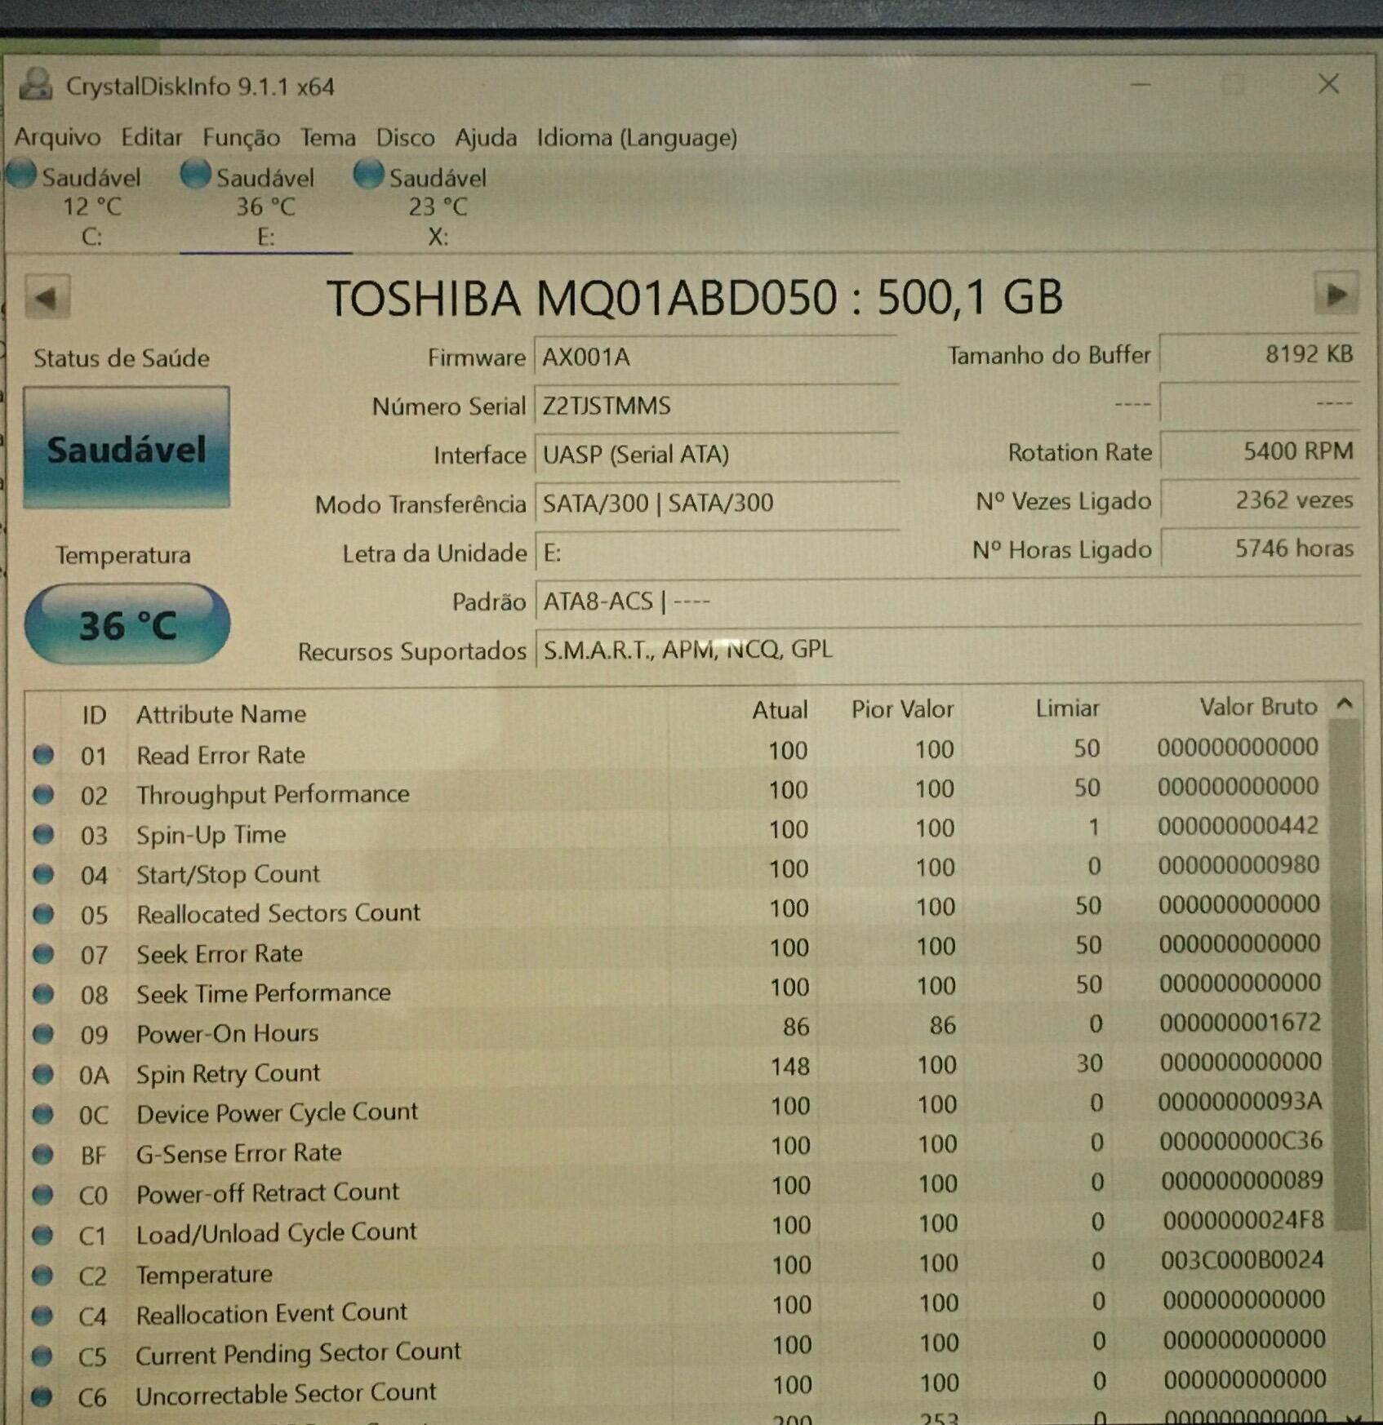Click the 5746 horas power-on field
Image resolution: width=1383 pixels, height=1425 pixels.
click(1261, 548)
